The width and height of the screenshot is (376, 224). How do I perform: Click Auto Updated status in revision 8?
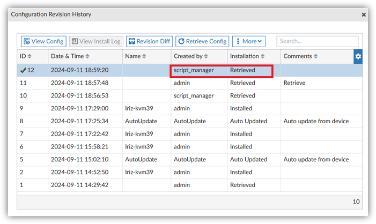click(x=249, y=121)
